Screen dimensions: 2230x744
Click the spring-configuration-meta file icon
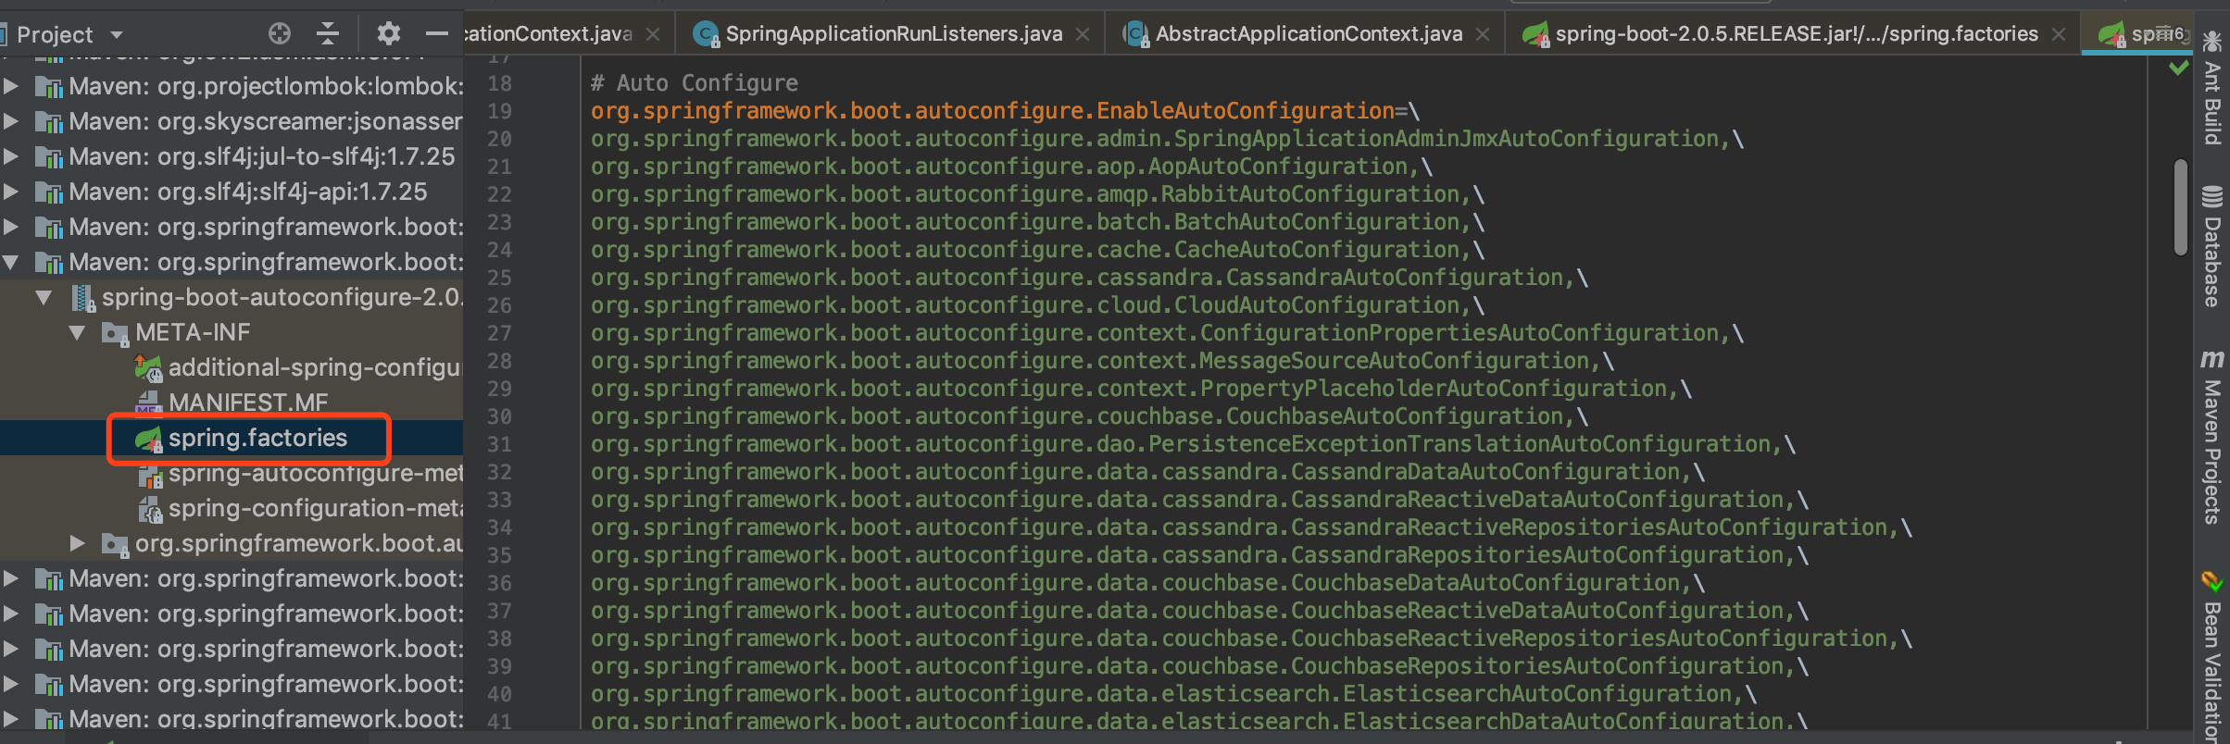(150, 509)
